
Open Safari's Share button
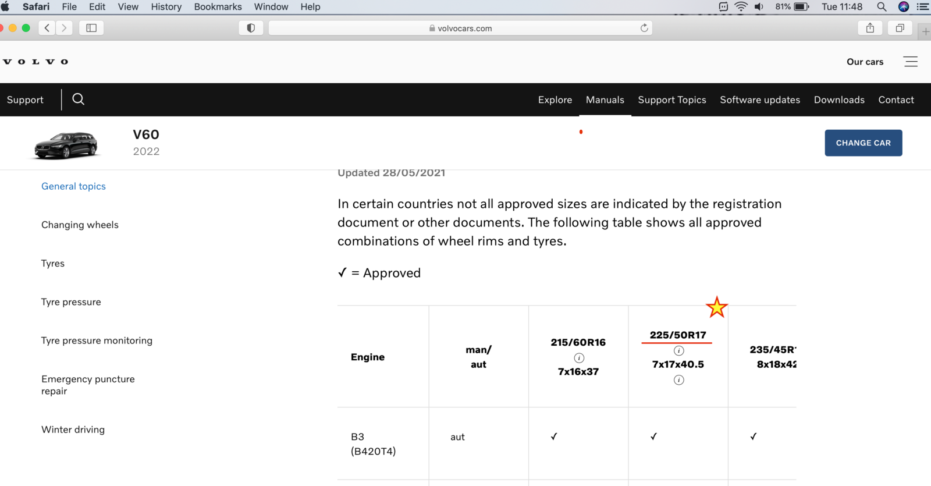[x=870, y=28]
